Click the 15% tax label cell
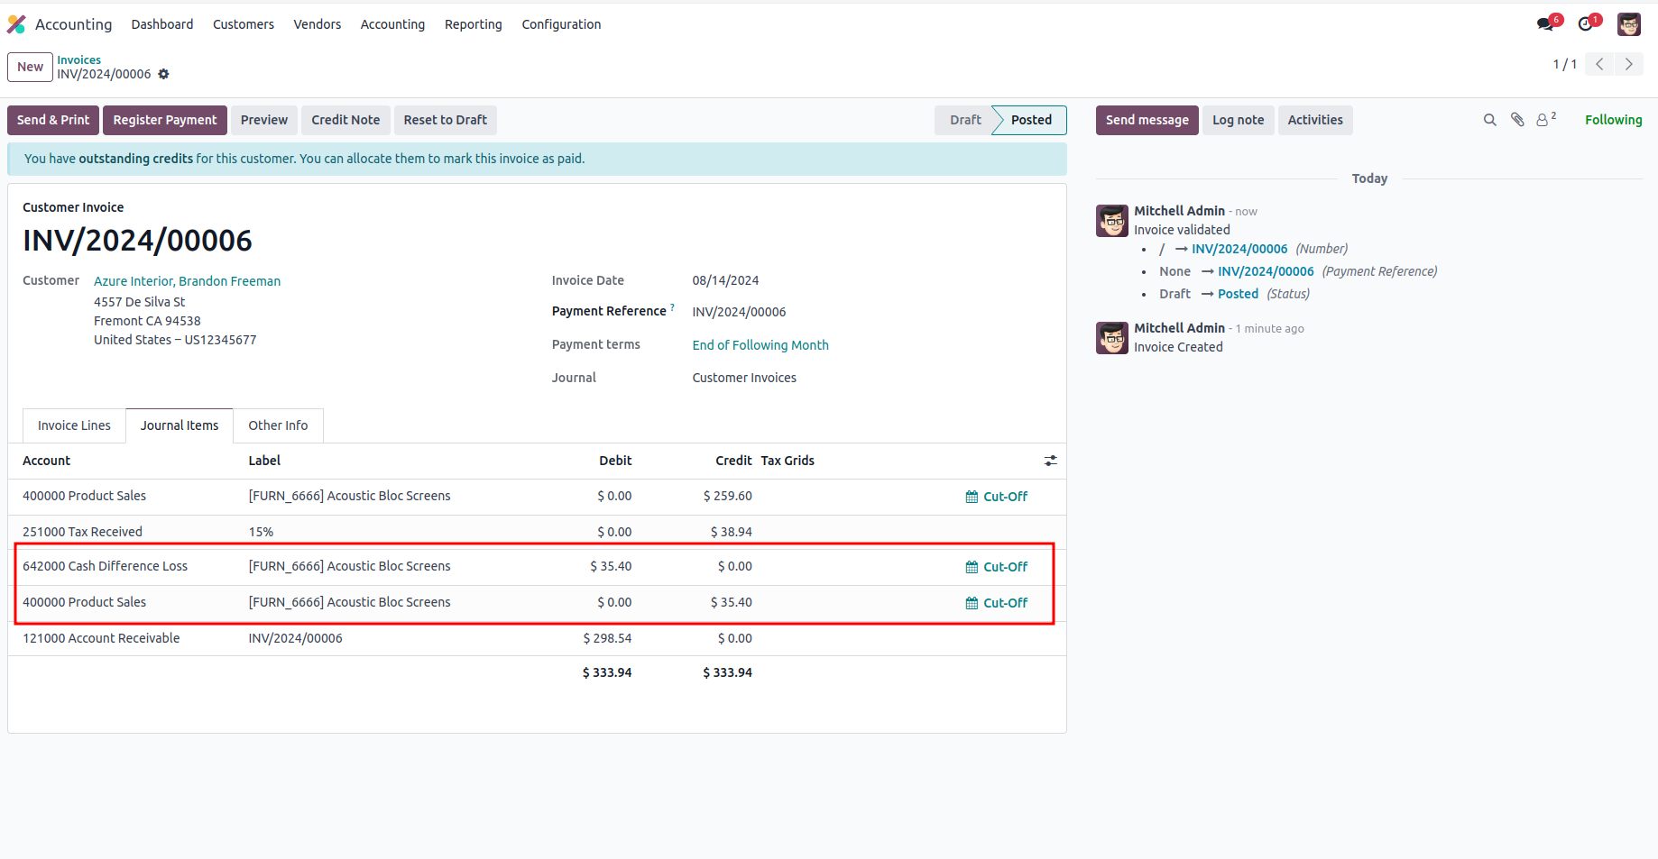The width and height of the screenshot is (1658, 859). coord(261,532)
